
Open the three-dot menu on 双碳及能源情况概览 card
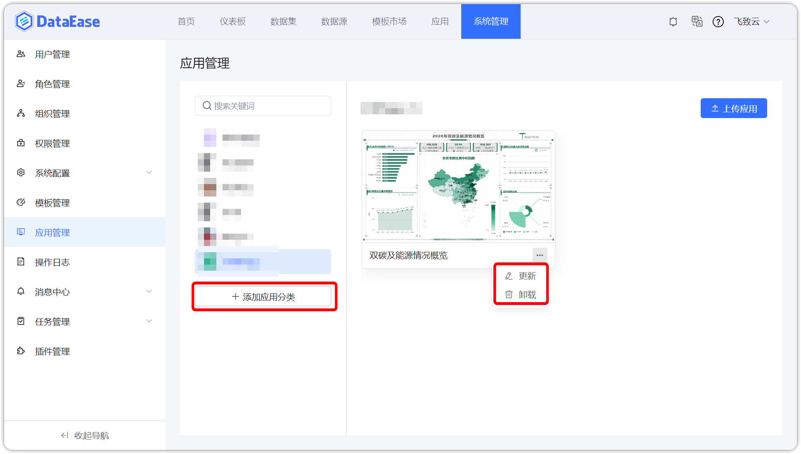(x=540, y=255)
